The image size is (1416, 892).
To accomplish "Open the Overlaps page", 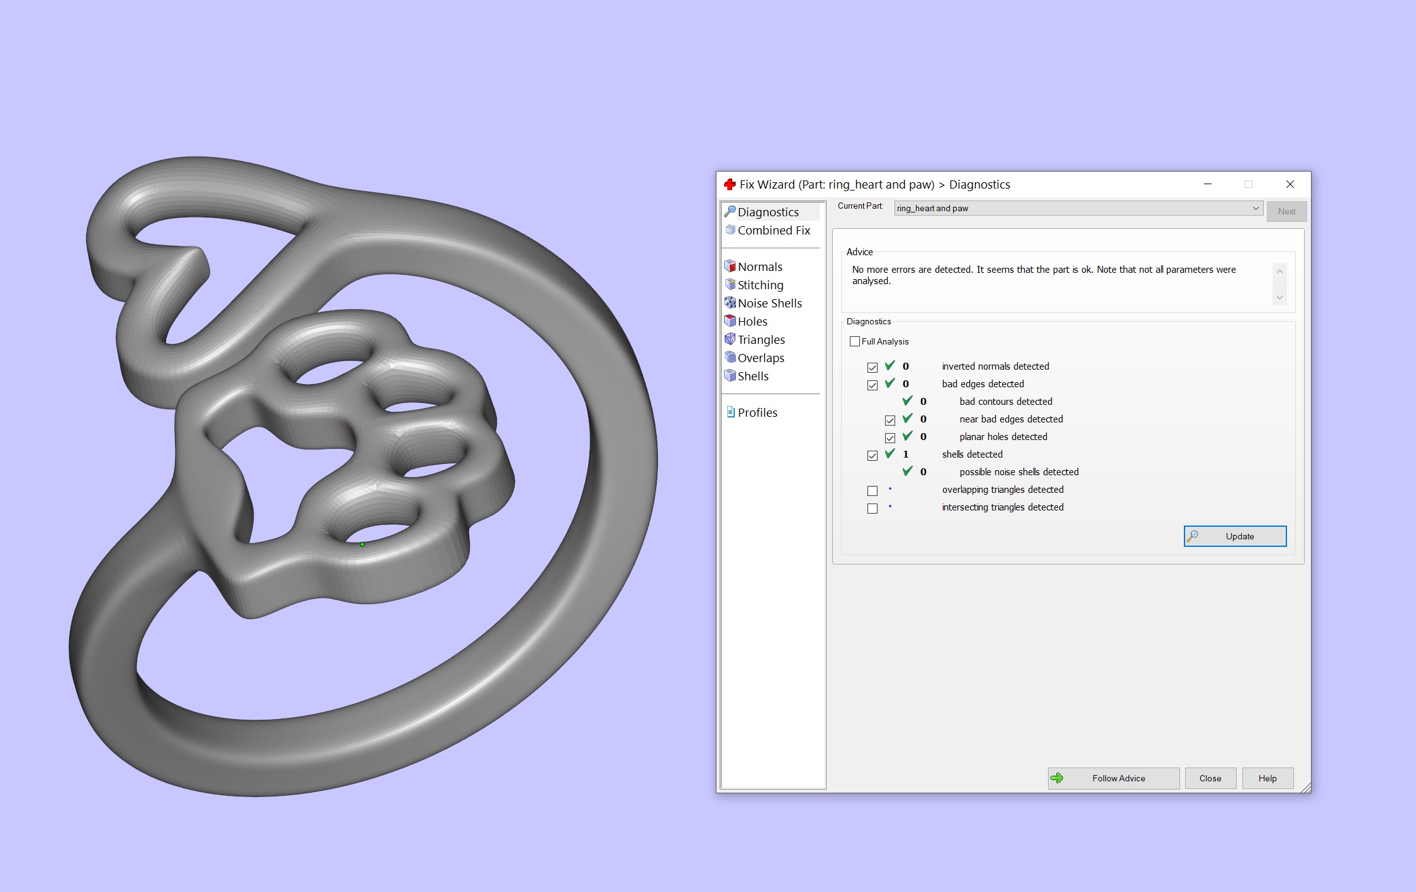I will pos(761,358).
